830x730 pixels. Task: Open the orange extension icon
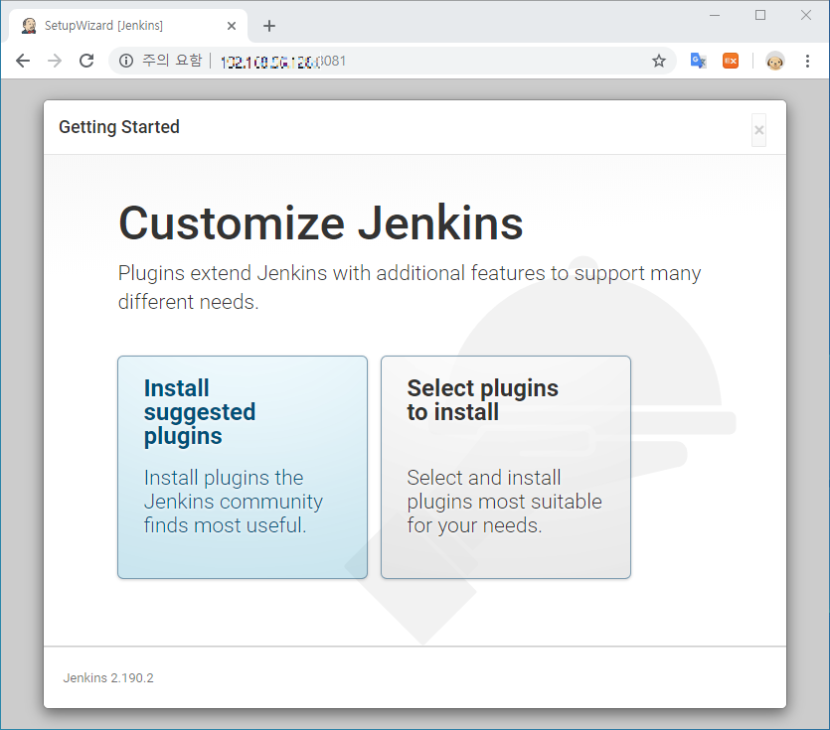pos(731,61)
